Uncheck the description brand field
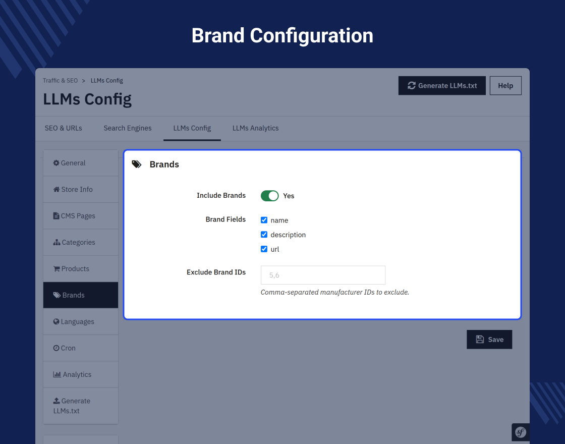The width and height of the screenshot is (565, 444). point(264,235)
